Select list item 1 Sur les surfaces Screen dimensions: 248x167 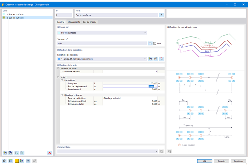click(27, 14)
